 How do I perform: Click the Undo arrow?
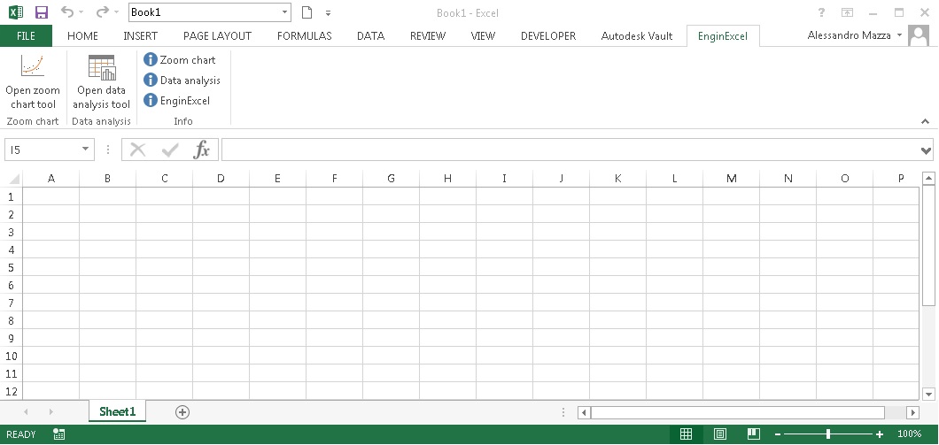point(67,12)
